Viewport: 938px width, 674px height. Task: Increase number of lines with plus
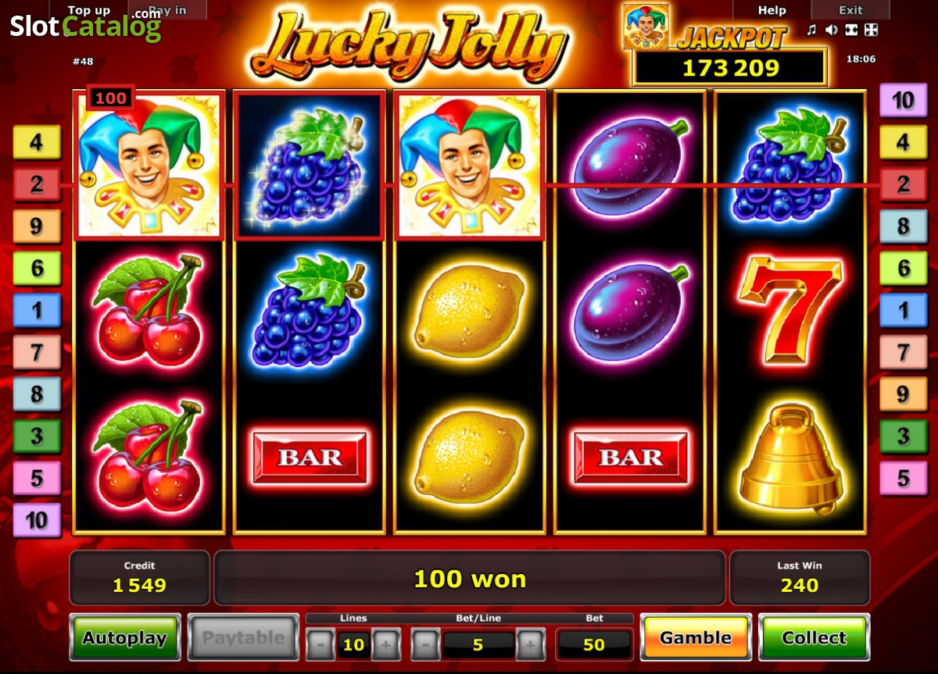click(x=385, y=644)
